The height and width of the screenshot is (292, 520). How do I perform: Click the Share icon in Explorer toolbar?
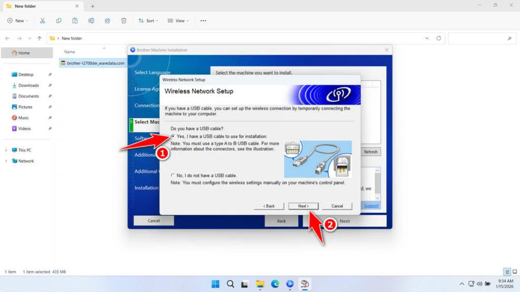coord(107,20)
